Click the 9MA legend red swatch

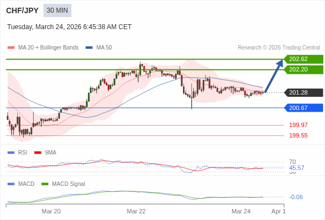pos(37,153)
